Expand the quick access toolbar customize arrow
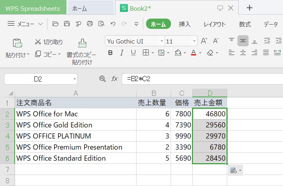Viewport: 283px width, 186px height. tap(137, 24)
